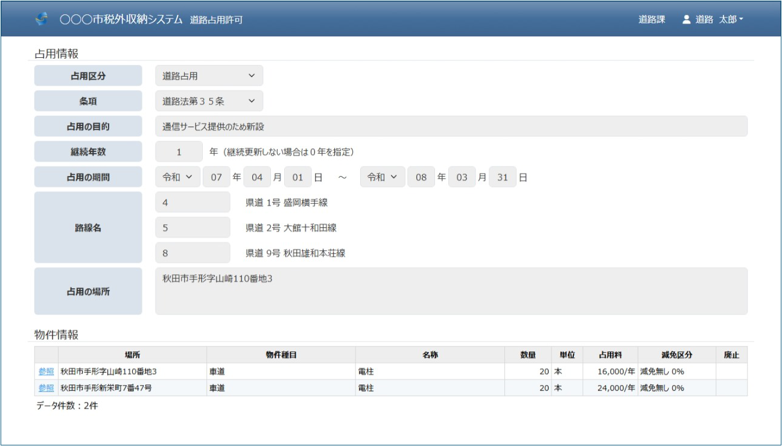Click the system logo icon in header

click(42, 19)
